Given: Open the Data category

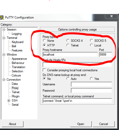Looking at the screenshot, I should (x=15, y=84).
